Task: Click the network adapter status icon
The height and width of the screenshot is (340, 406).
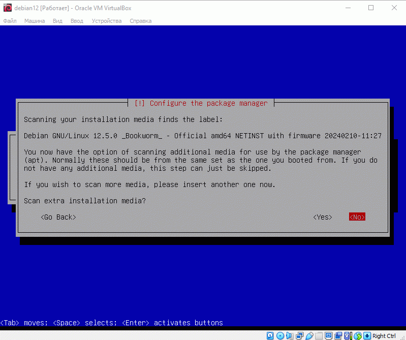Action: (300, 336)
